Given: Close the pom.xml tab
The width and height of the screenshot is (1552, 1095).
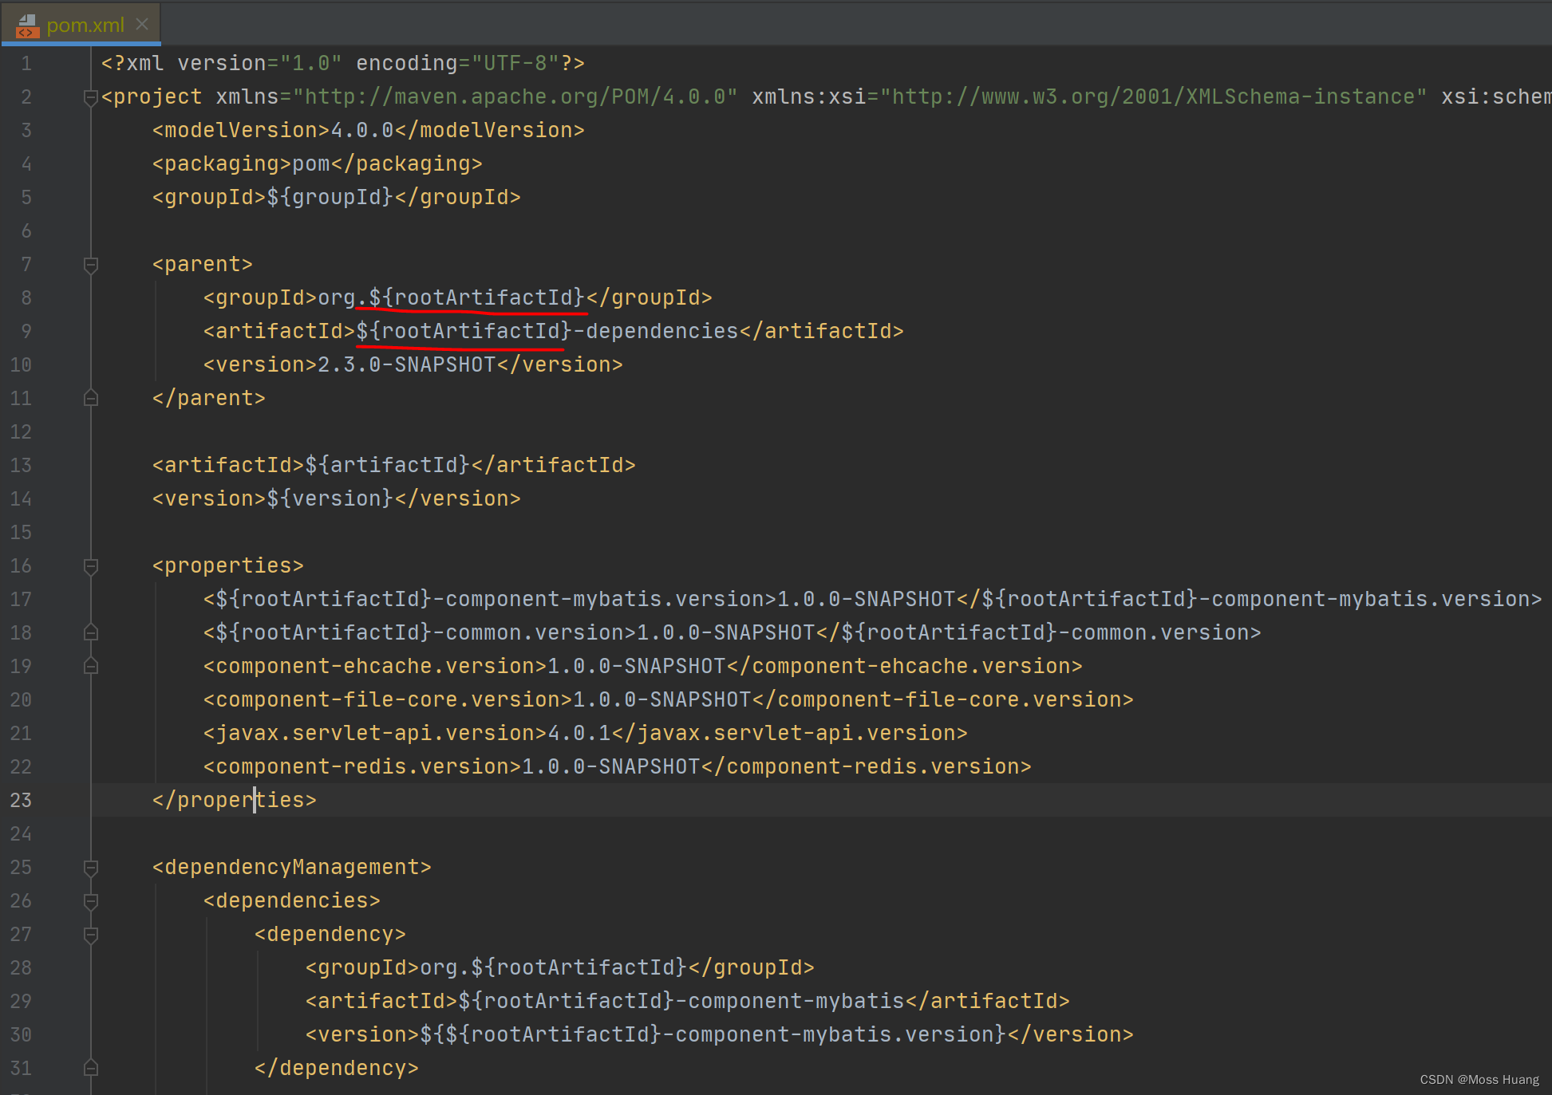Looking at the screenshot, I should (142, 24).
